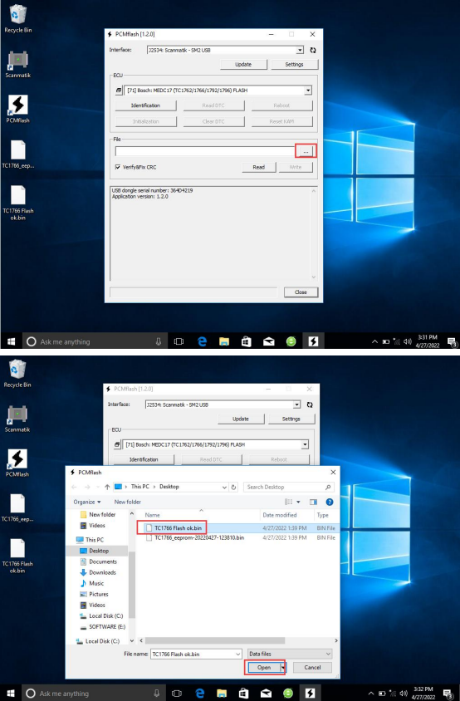The width and height of the screenshot is (460, 701).
Task: Expand the ECU type dropdown in lower PCMflash window
Action: click(305, 445)
